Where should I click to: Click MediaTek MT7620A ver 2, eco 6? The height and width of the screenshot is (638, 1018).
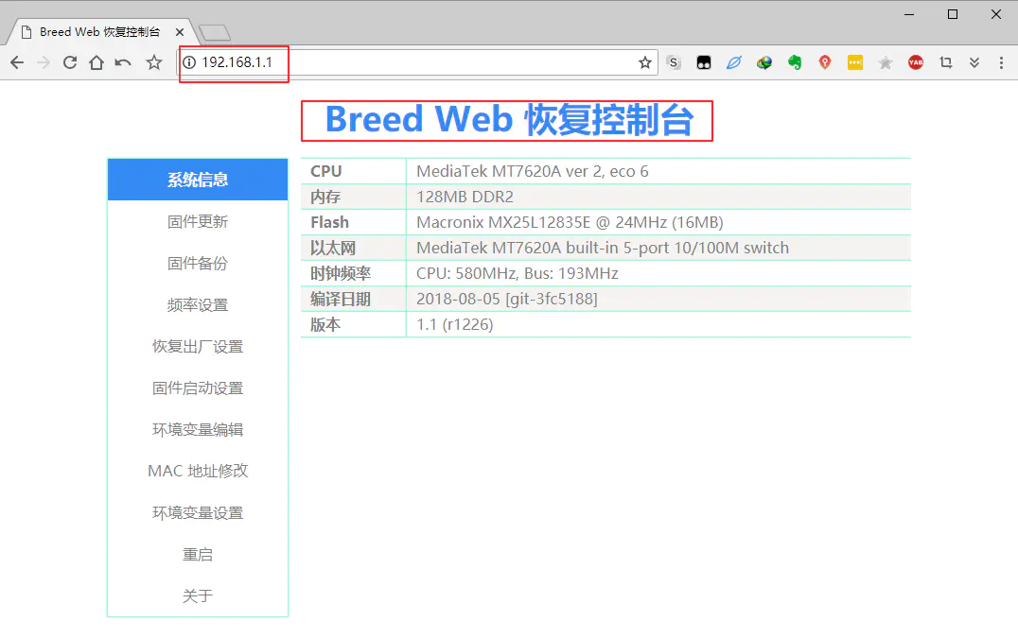click(x=533, y=171)
